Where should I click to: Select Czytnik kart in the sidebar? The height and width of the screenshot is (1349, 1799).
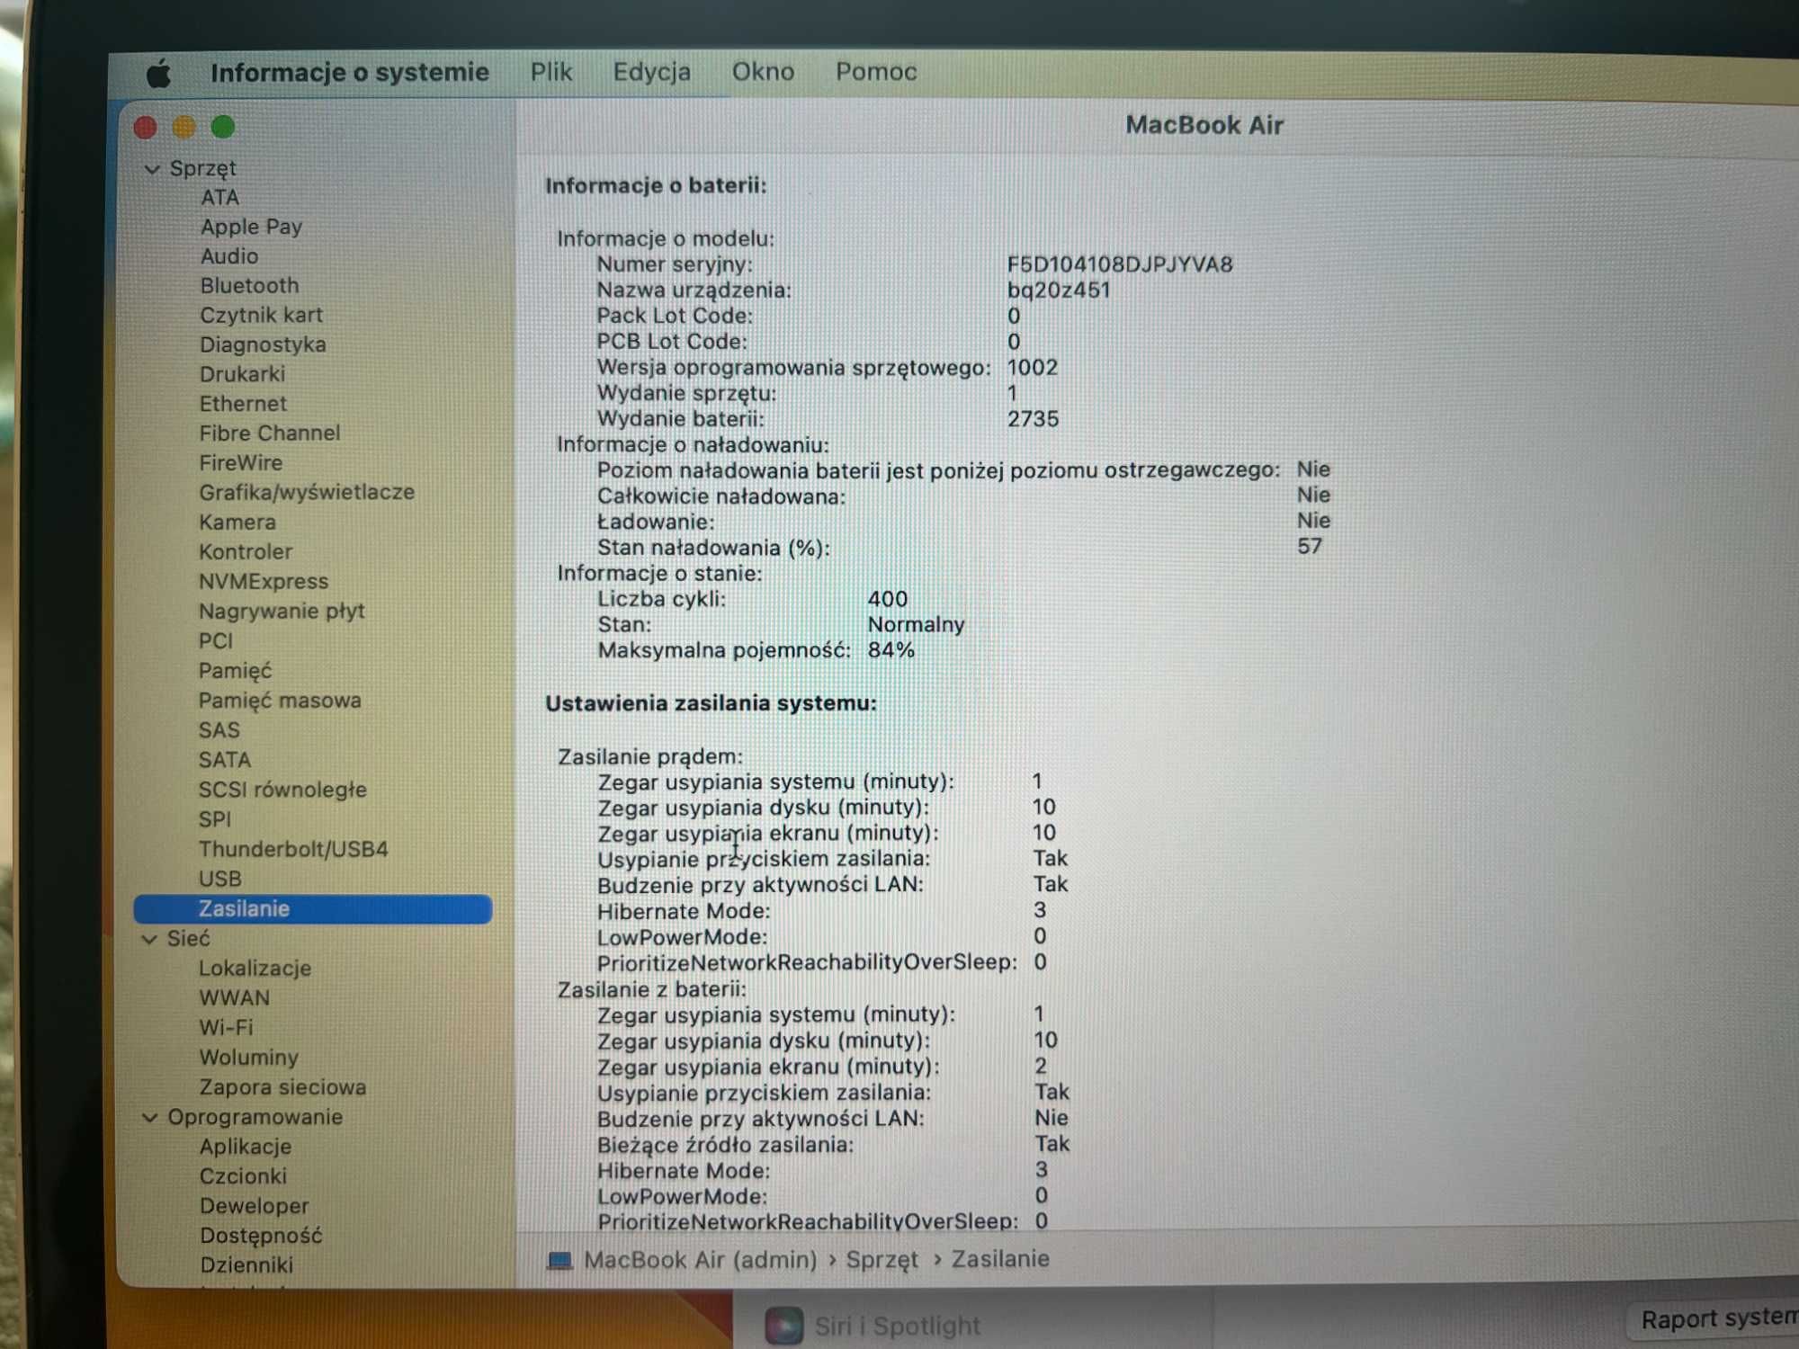[x=261, y=315]
